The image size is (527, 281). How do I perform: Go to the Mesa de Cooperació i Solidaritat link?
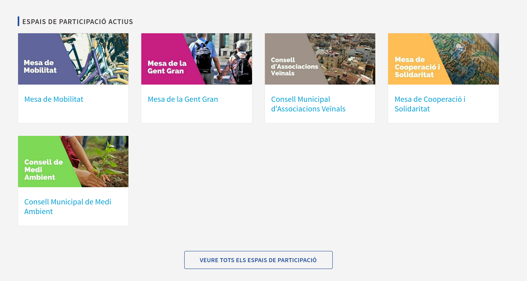click(x=430, y=104)
